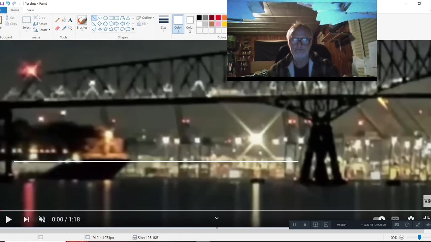Image resolution: width=431 pixels, height=242 pixels.
Task: Zoom out using the minus button
Action: tap(401, 238)
